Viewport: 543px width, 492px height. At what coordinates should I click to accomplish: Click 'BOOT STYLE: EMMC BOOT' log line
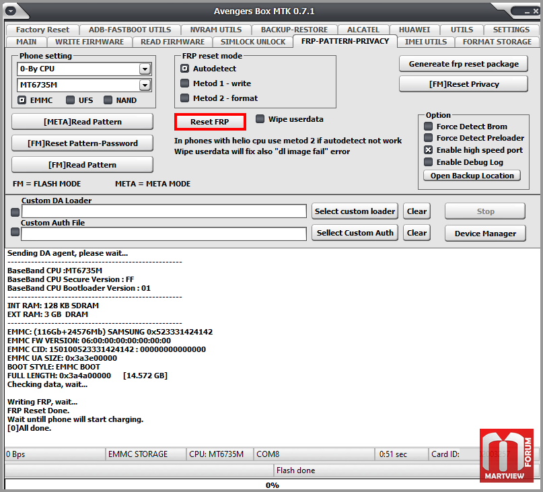(54, 367)
